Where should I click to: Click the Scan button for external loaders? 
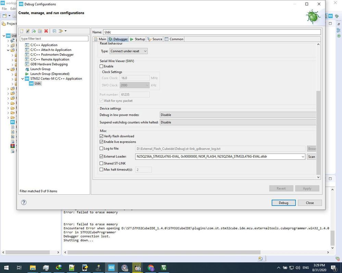pos(312,156)
